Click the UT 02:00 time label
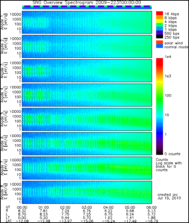This screenshot has width=189, height=223. tap(65, 208)
